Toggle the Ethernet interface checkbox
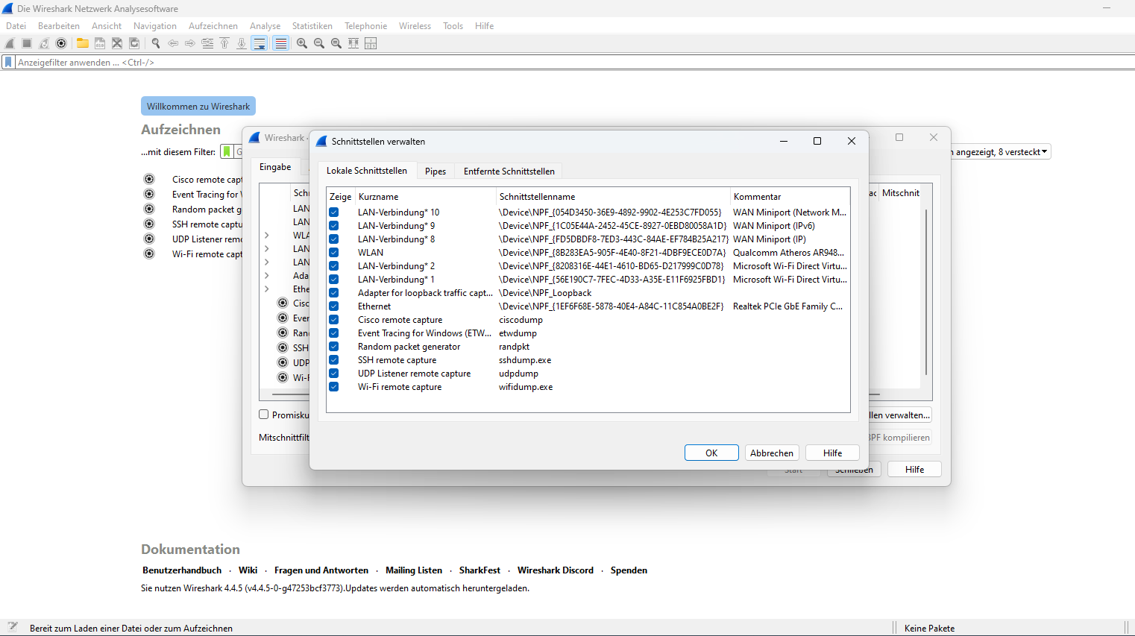 333,306
